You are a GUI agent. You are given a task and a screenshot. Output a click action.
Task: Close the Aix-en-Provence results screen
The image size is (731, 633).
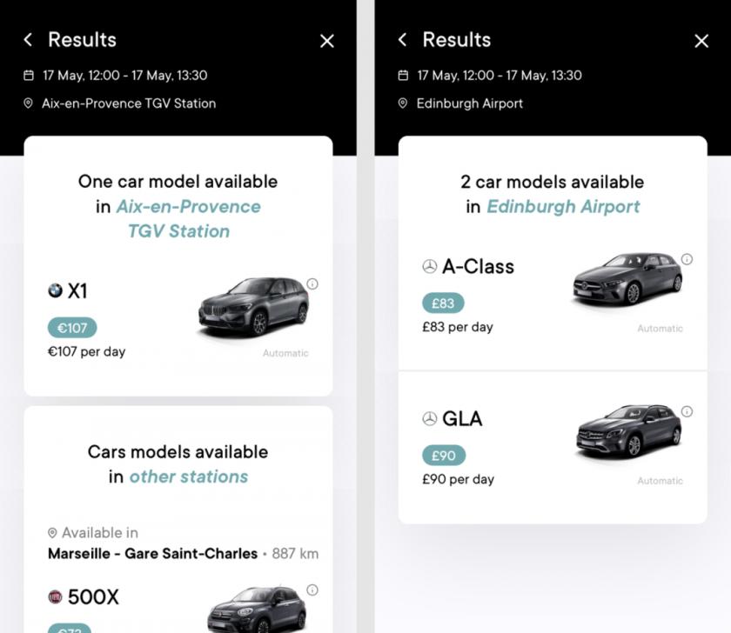[327, 41]
